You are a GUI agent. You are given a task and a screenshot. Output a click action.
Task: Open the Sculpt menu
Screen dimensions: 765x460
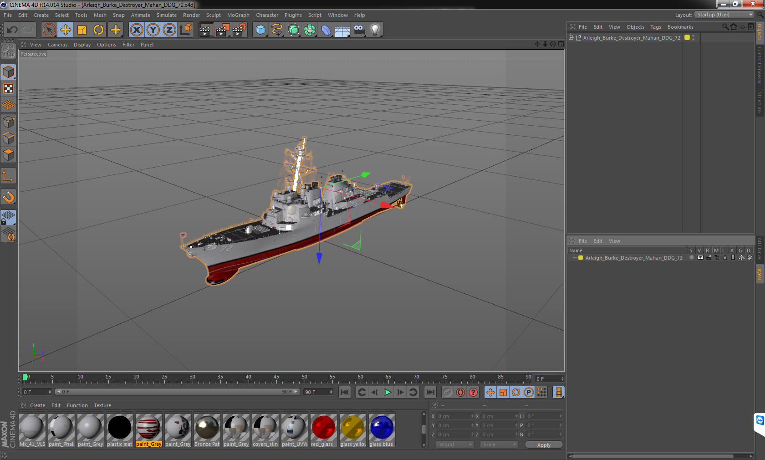(x=213, y=15)
